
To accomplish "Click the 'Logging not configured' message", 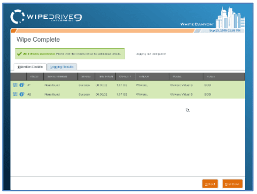I will tap(151, 54).
